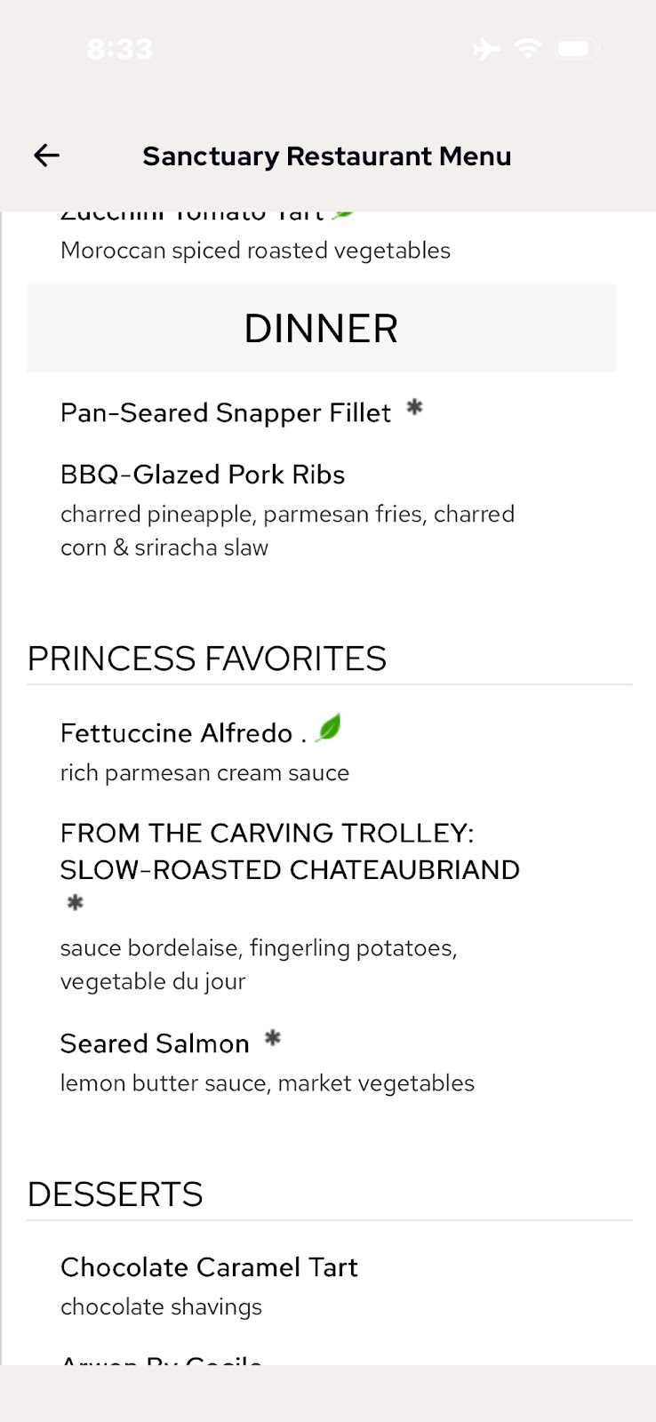Tap the green leaf icon by Fettuccine Alfredo
656x1422 pixels.
click(x=329, y=728)
